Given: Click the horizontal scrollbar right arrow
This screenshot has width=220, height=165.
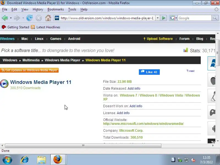Looking at the screenshot, I should [x=213, y=146].
